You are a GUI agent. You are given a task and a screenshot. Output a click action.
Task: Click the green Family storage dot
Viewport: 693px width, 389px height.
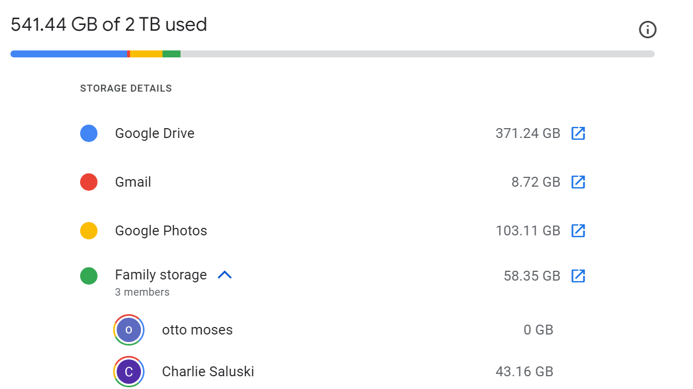[x=89, y=276]
